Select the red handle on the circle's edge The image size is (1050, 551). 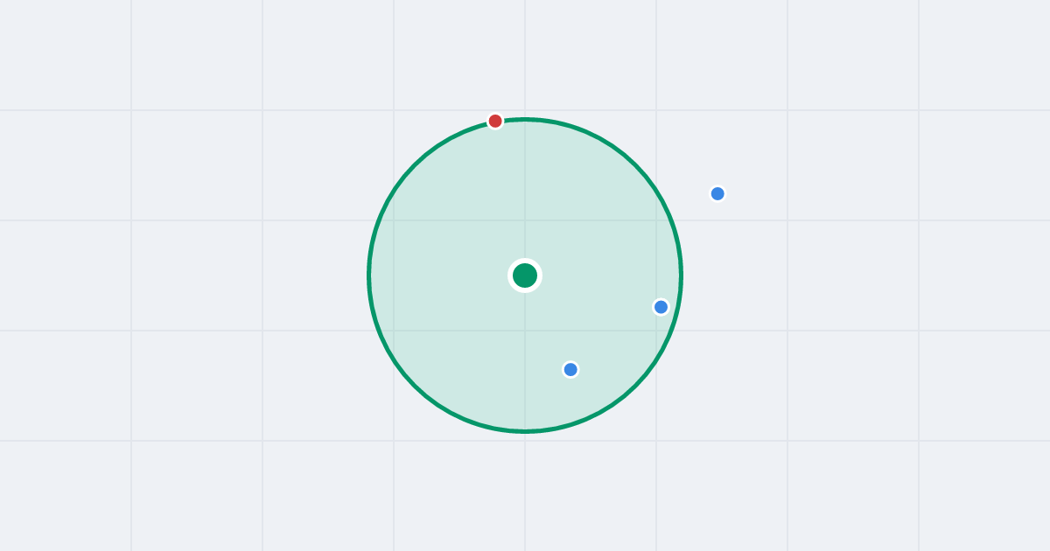(x=495, y=121)
